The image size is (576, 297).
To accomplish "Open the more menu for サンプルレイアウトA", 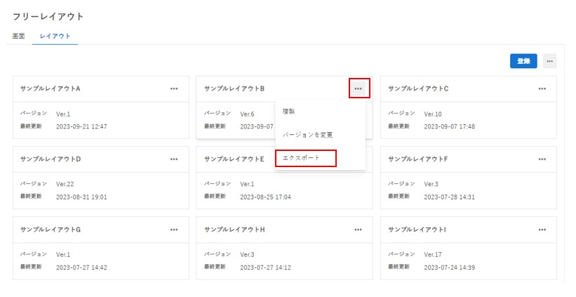I will point(174,88).
